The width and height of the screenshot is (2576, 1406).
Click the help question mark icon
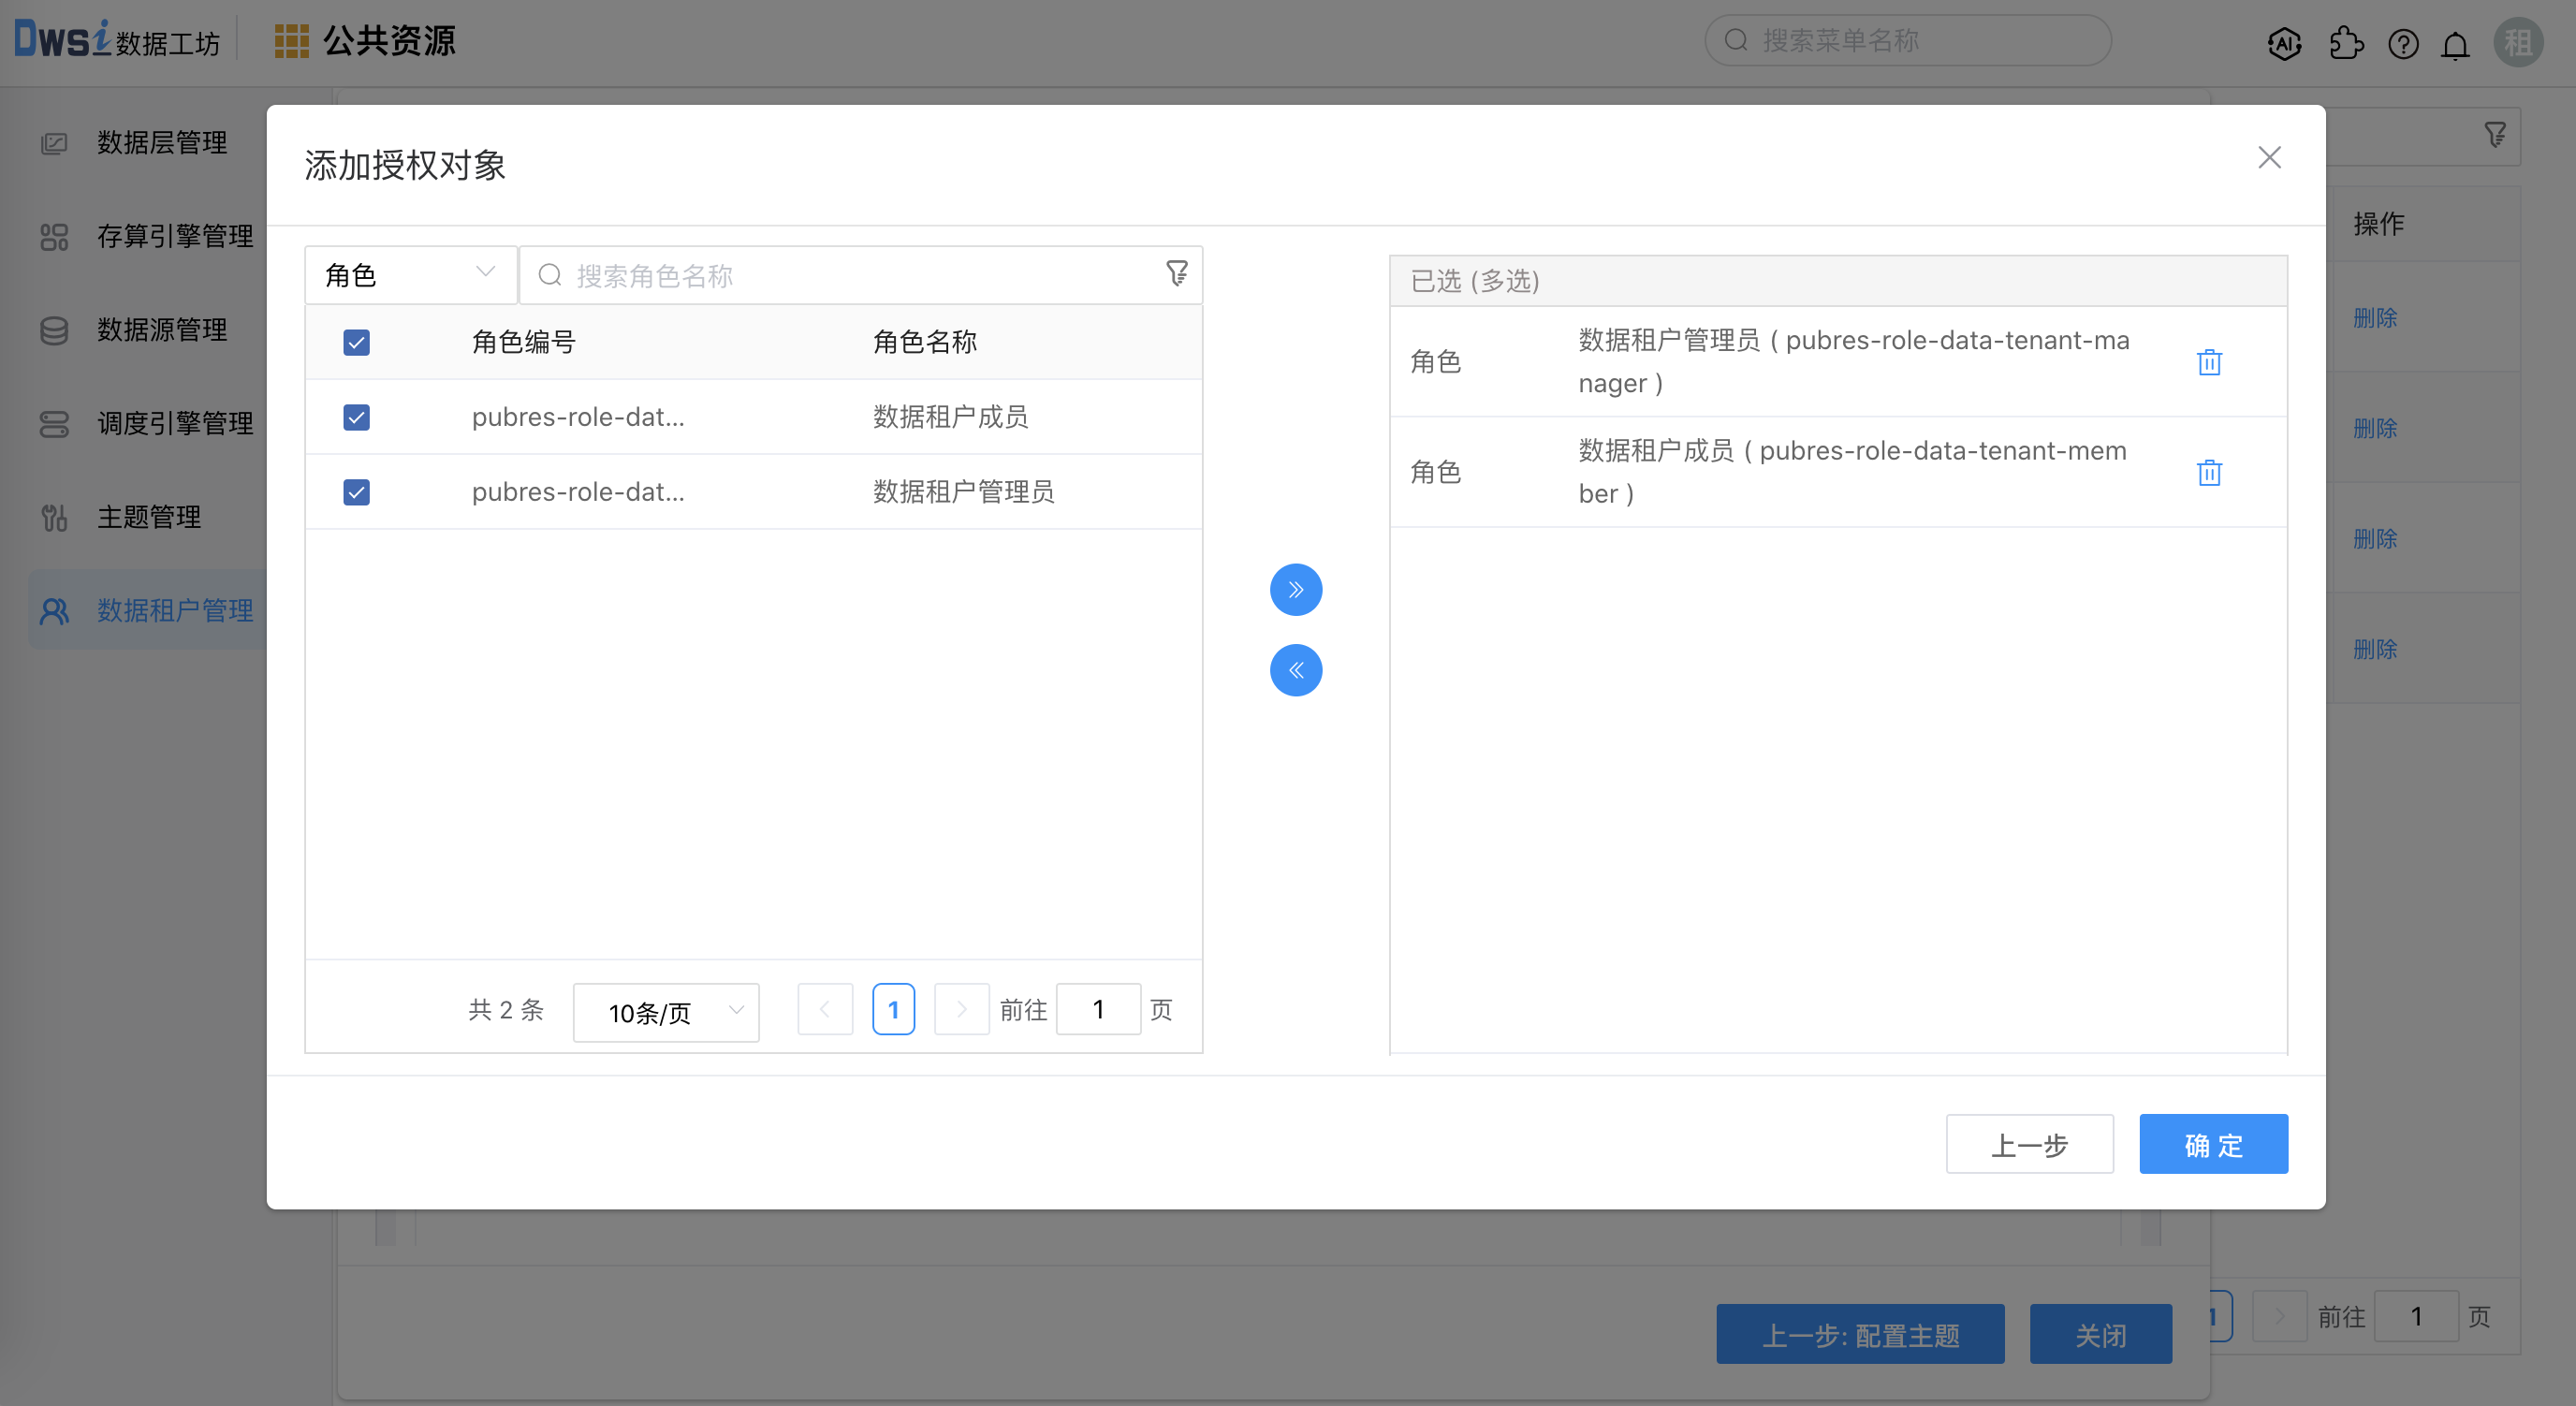click(2402, 45)
